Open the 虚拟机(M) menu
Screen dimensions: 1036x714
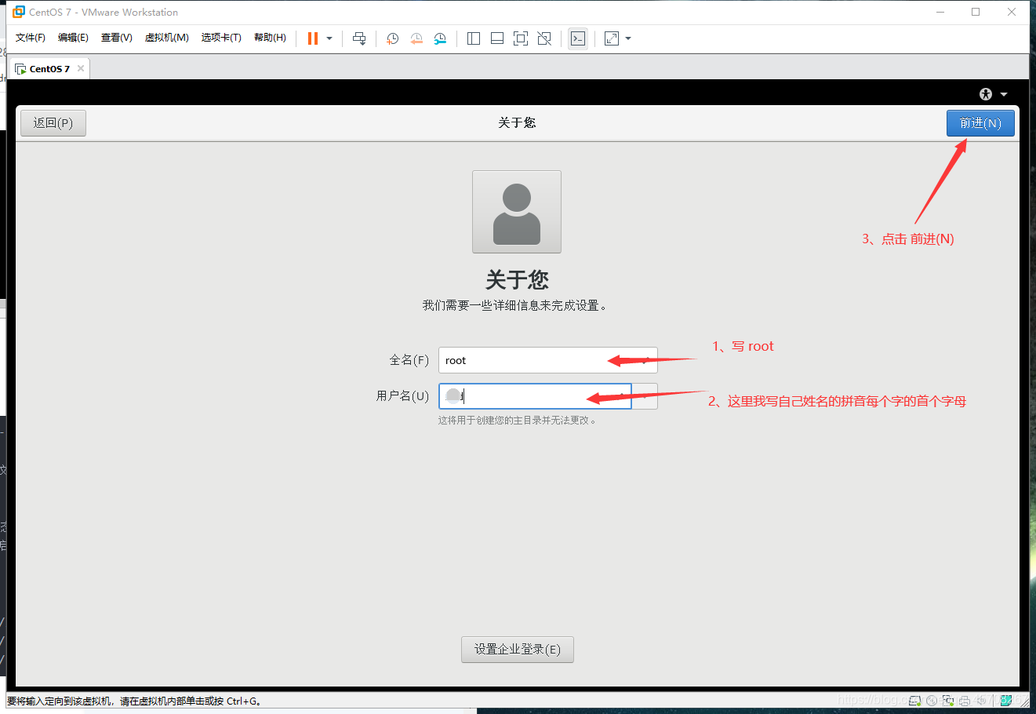coord(166,37)
